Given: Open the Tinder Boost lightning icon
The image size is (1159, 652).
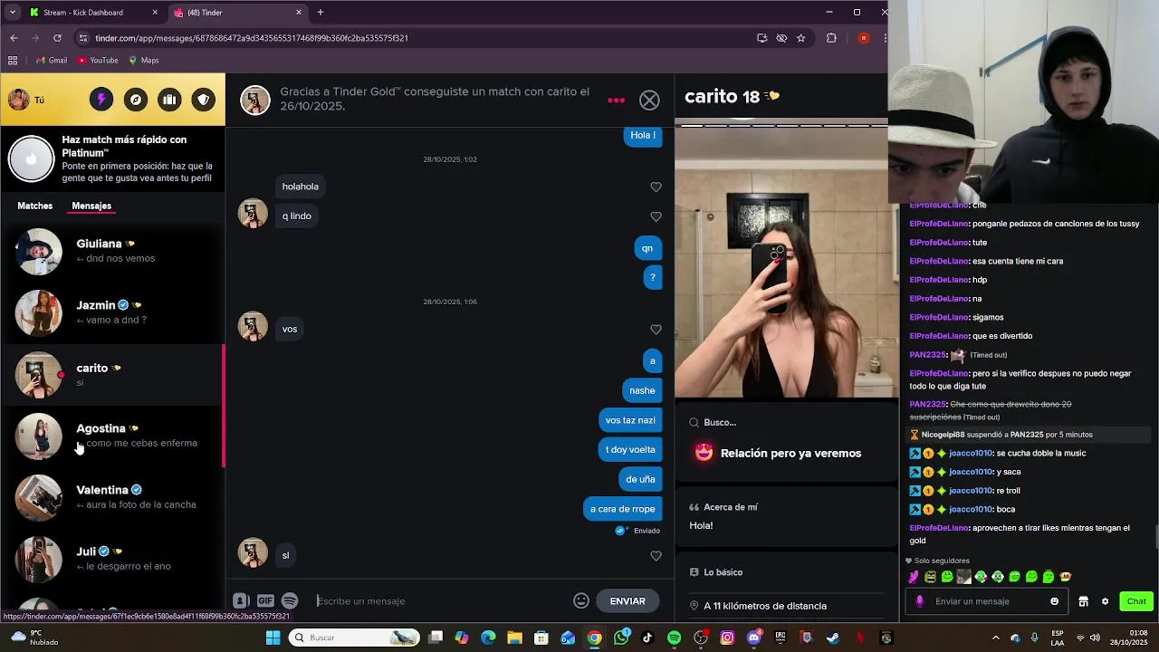Looking at the screenshot, I should 101,100.
